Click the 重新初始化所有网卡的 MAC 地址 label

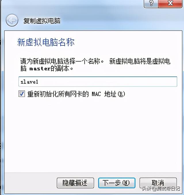pyautogui.click(x=76, y=94)
